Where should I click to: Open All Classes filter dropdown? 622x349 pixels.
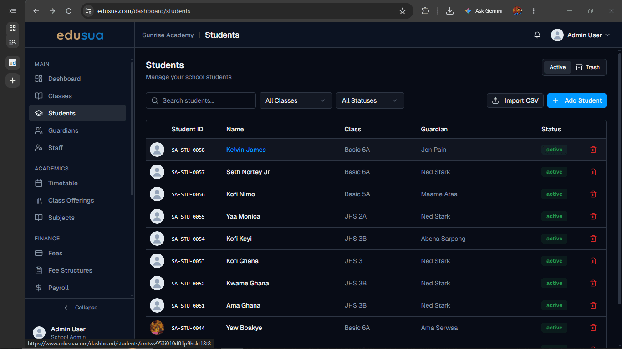296,100
